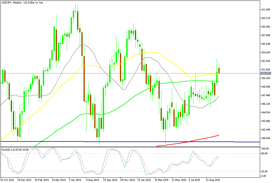Select the current price label 150.971
Image resolution: width=274 pixels, height=183 pixels.
(x=266, y=73)
